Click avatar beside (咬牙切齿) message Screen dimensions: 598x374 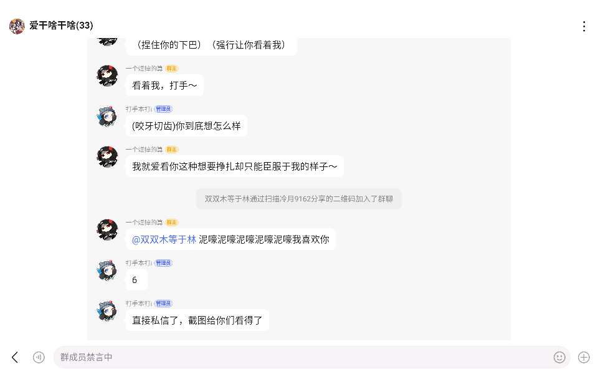click(x=107, y=117)
